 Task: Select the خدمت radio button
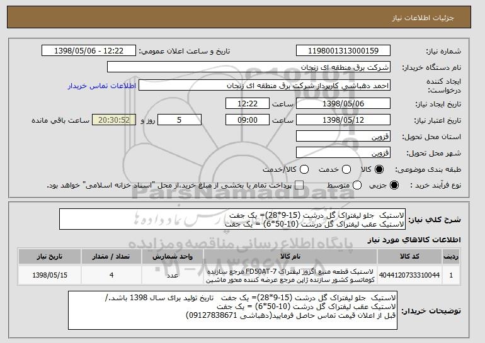click(346, 169)
